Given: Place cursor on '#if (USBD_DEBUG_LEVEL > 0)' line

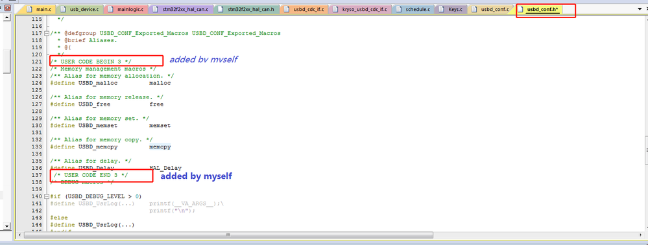Looking at the screenshot, I should pyautogui.click(x=96, y=196).
